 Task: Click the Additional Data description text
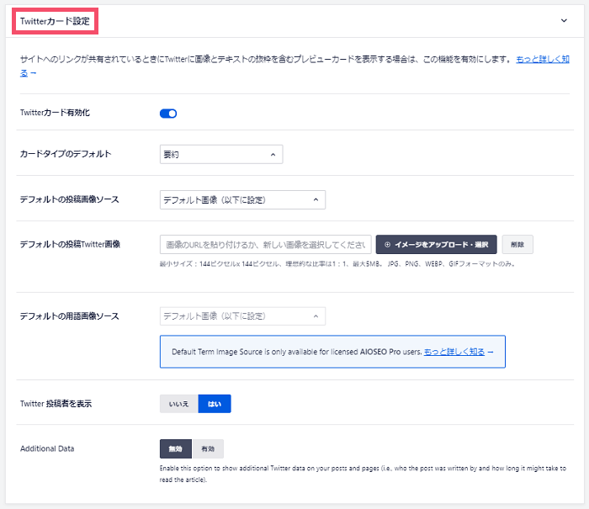(363, 474)
